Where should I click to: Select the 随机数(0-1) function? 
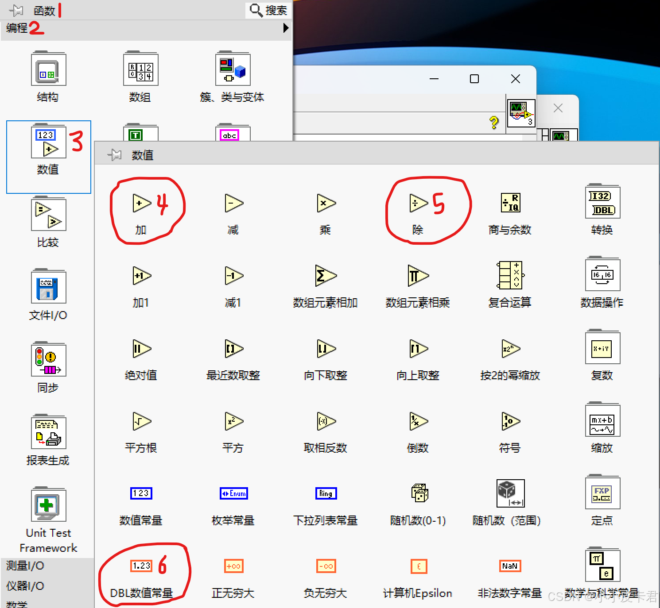point(419,493)
